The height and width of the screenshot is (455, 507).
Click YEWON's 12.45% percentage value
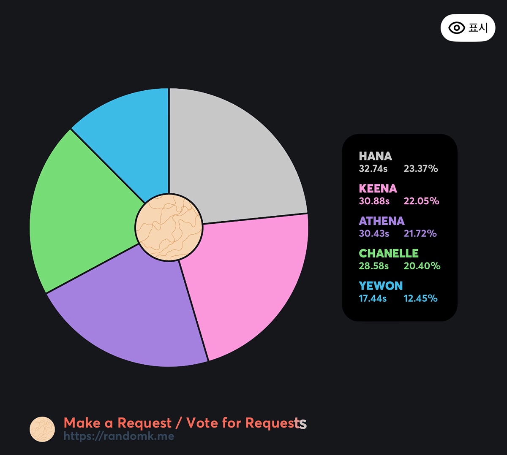pyautogui.click(x=420, y=298)
